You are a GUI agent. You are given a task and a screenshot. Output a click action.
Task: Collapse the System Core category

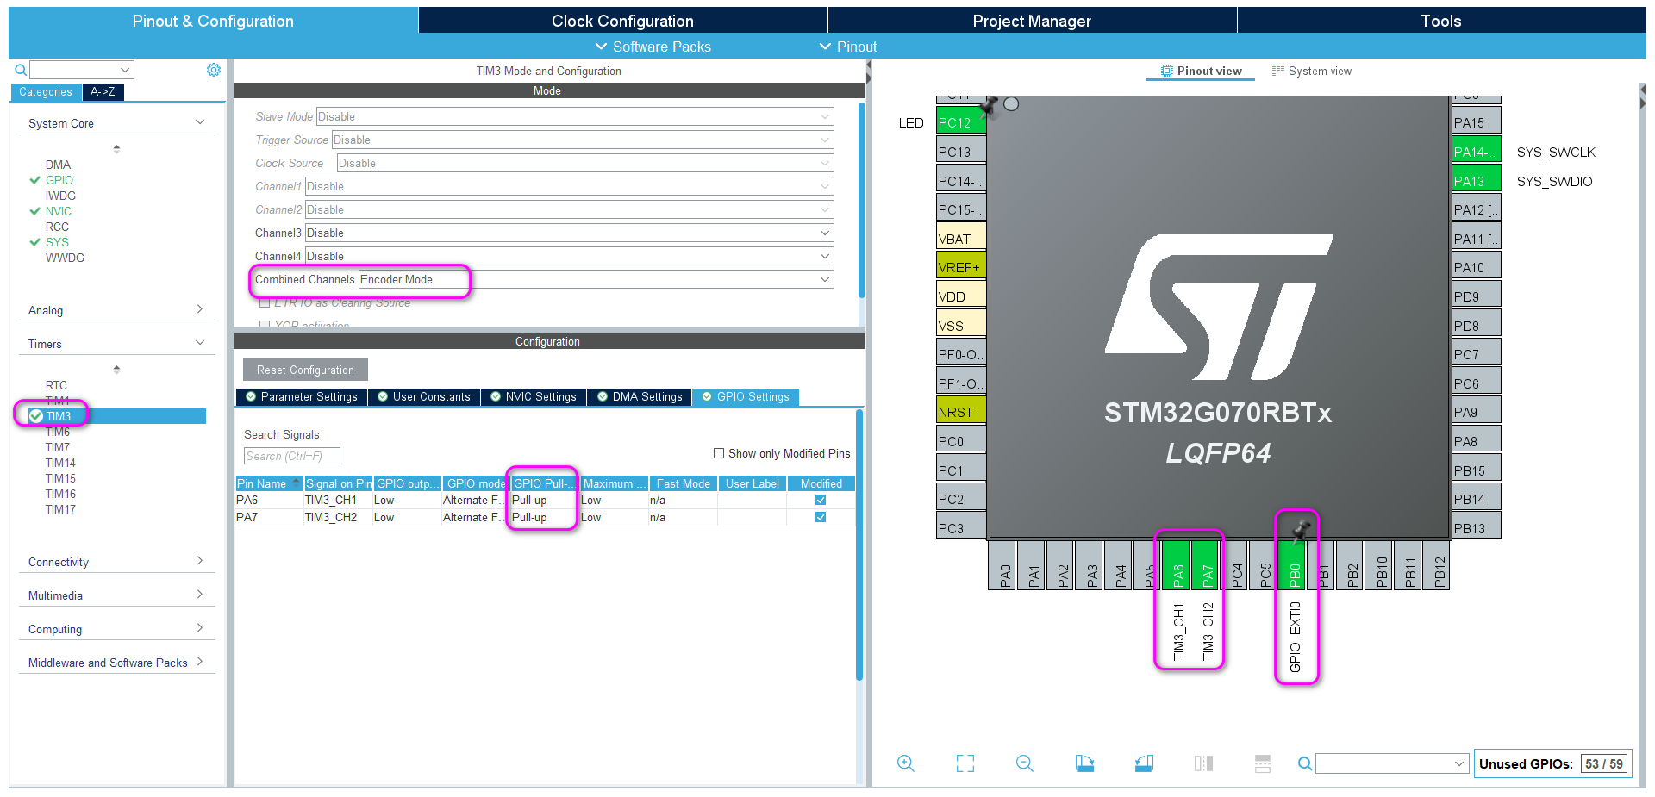(116, 123)
